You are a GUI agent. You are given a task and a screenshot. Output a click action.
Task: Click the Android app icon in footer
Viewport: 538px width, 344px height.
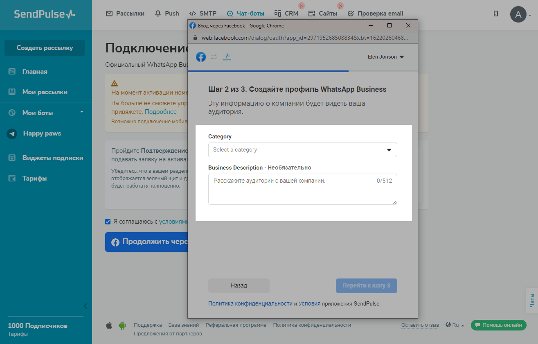tap(122, 326)
